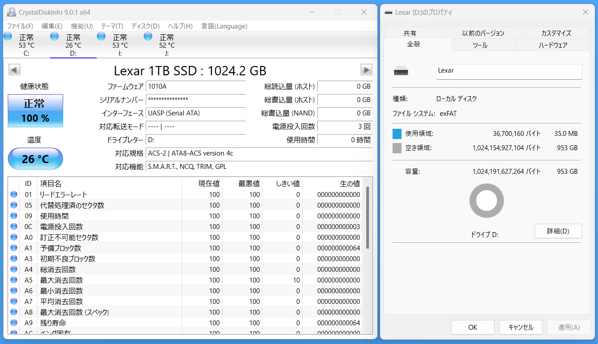The height and width of the screenshot is (344, 598).
Task: Click status orb for A5 最大消去回数 row
Action: [14, 280]
